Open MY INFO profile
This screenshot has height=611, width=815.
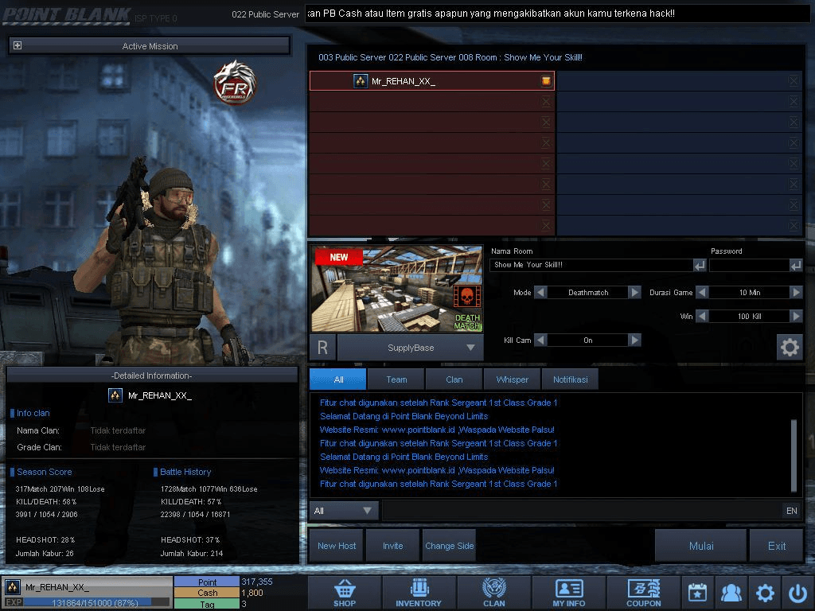tap(568, 593)
